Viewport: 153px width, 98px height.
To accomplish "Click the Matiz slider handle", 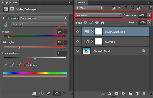I will tap(9, 37).
